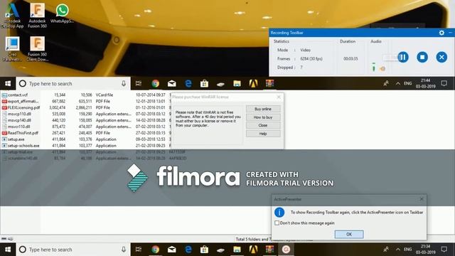
Task: Click the green microphone level indicator
Action: (x=374, y=68)
